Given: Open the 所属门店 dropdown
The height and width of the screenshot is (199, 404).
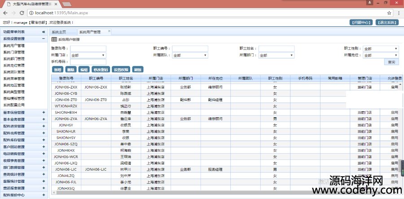Looking at the screenshot, I should tap(88, 55).
